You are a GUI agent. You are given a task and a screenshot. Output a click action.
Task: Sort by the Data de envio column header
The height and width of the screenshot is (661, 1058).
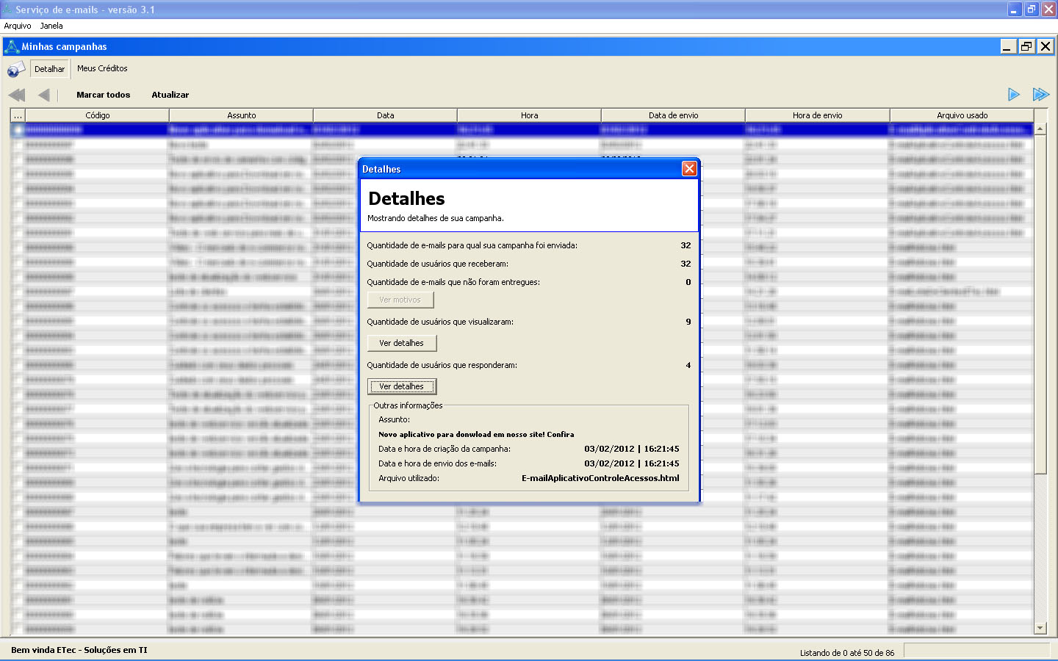click(x=673, y=115)
